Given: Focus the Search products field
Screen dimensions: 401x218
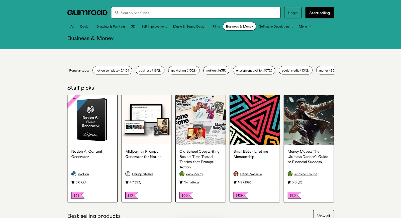Looking at the screenshot, I should tap(196, 13).
